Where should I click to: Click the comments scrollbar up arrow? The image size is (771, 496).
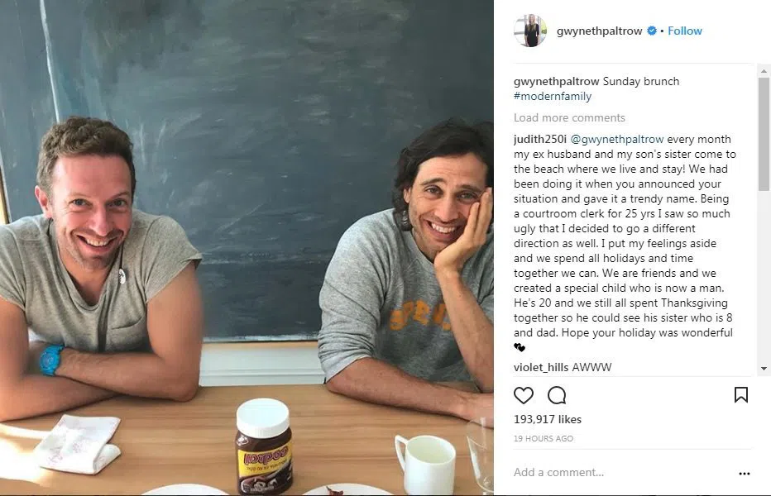click(x=764, y=71)
